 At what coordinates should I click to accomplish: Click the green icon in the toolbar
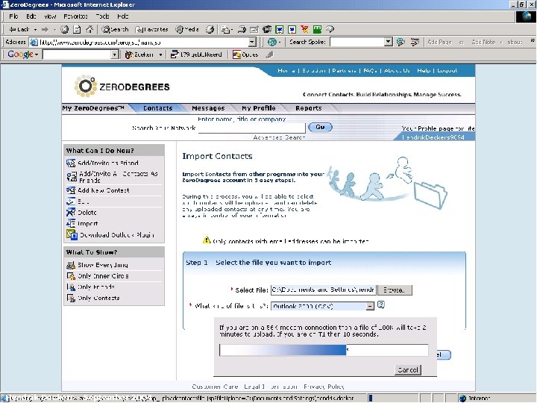[317, 29]
